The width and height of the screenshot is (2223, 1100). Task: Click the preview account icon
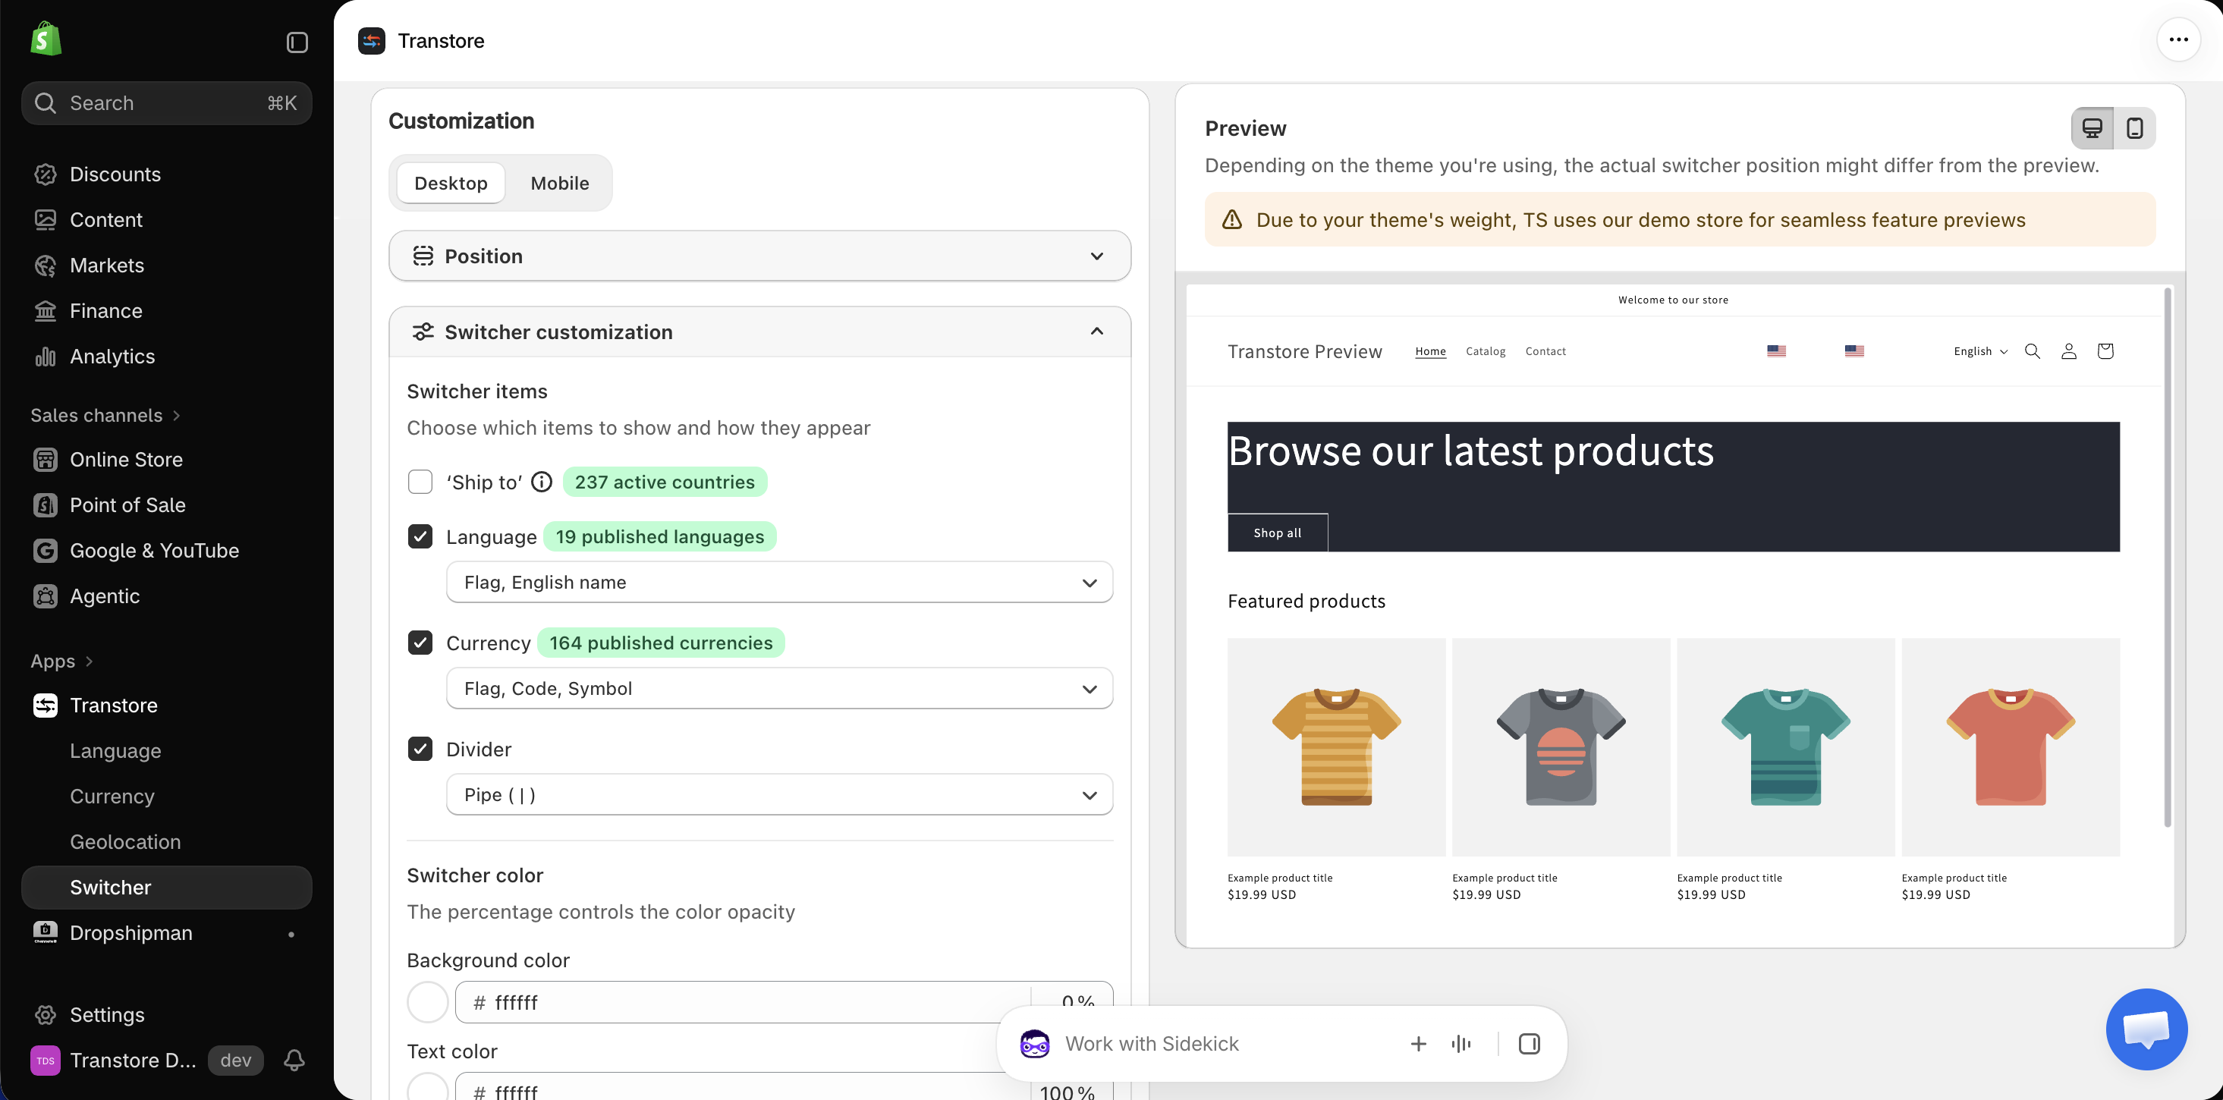pos(2068,351)
